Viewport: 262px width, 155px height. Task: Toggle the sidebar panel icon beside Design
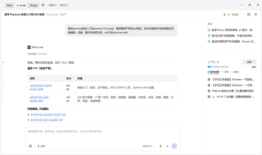tap(43, 5)
